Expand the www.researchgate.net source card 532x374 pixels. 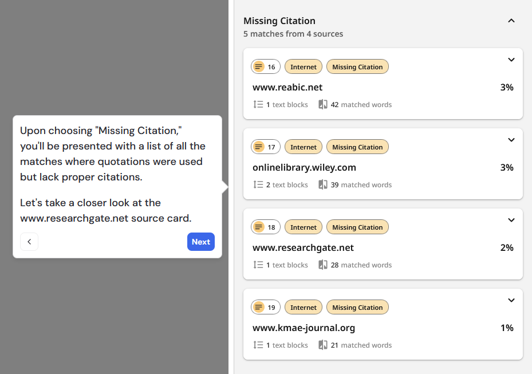pyautogui.click(x=511, y=220)
